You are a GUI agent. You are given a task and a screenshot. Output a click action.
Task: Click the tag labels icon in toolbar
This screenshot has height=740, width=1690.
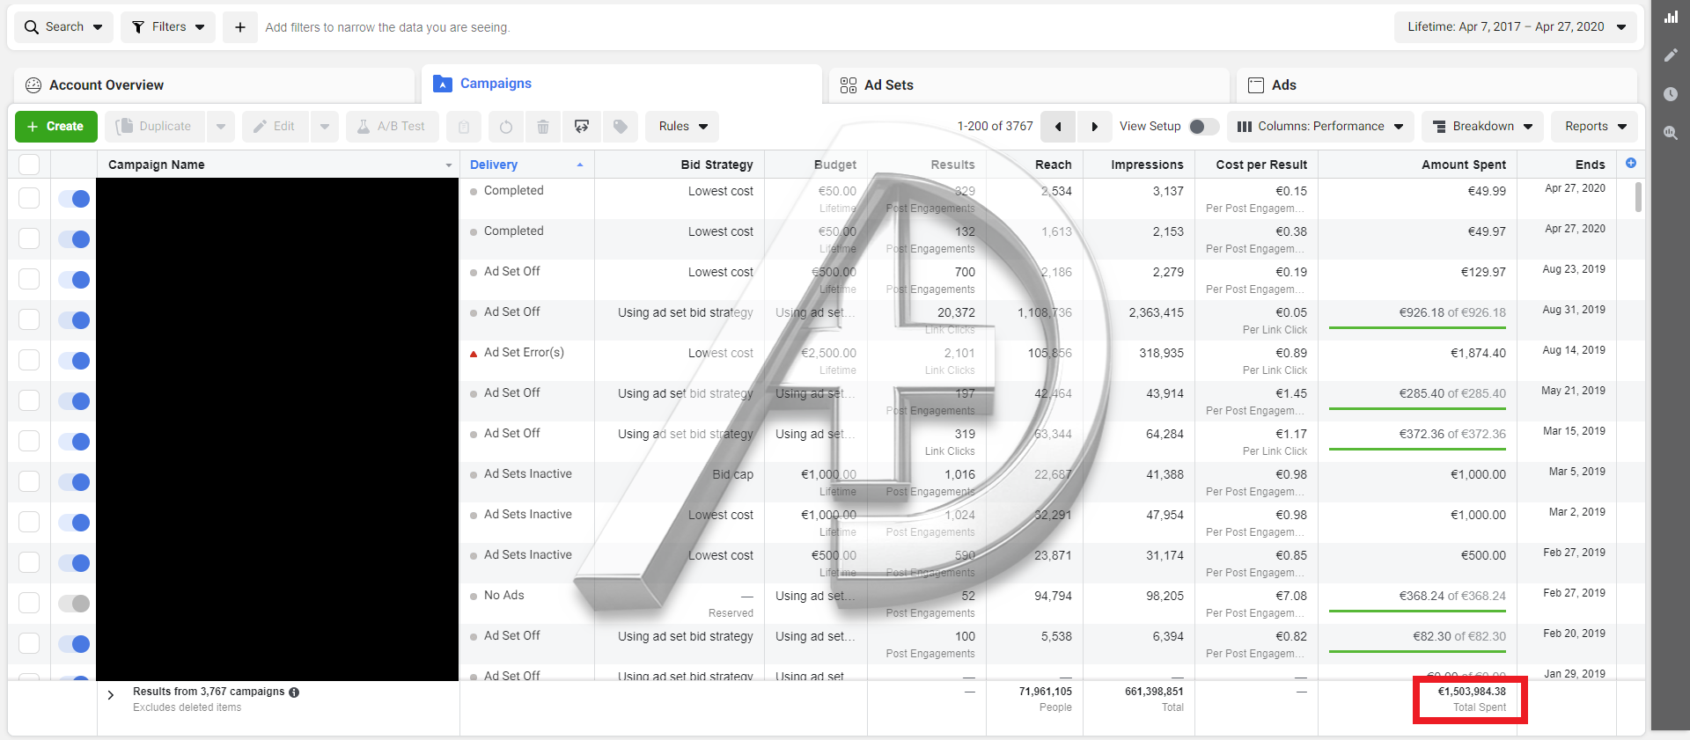pyautogui.click(x=621, y=127)
